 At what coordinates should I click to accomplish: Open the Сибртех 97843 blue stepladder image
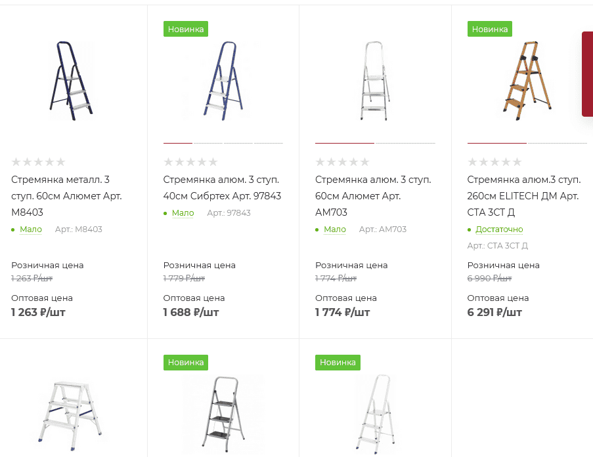click(223, 81)
